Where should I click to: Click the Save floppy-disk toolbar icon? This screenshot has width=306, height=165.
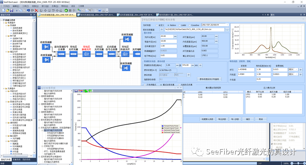12,10
